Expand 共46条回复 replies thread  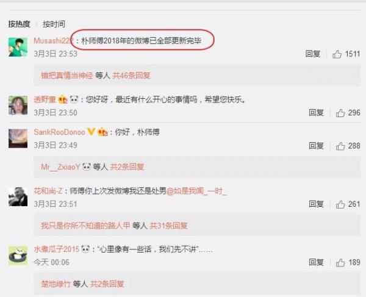tap(131, 76)
